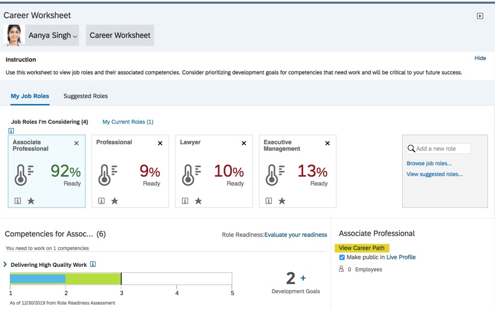
Task: Click the info icon on Lawyer card
Action: pyautogui.click(x=185, y=201)
